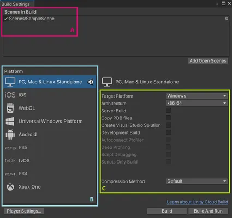
Task: Enable the Server Build checkbox
Action: pyautogui.click(x=168, y=111)
